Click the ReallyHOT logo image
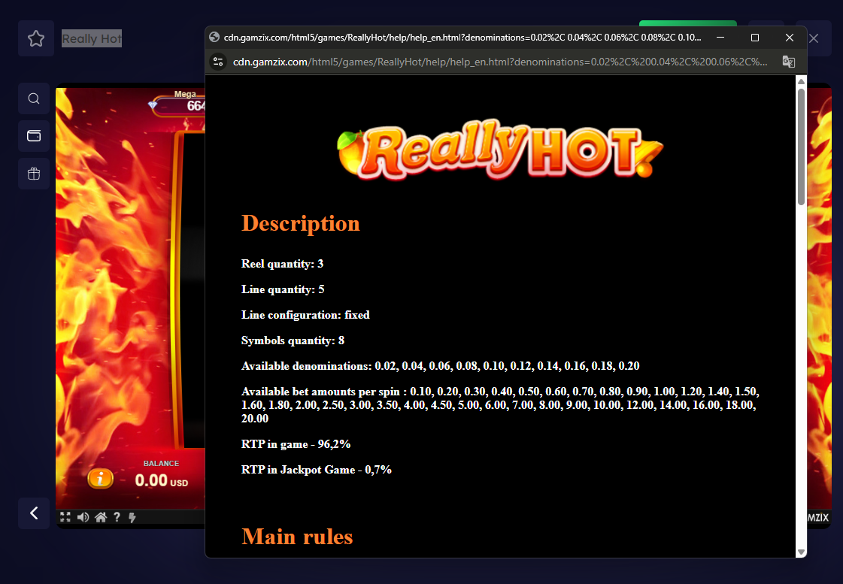Screen dimensions: 843x584 pos(500,149)
